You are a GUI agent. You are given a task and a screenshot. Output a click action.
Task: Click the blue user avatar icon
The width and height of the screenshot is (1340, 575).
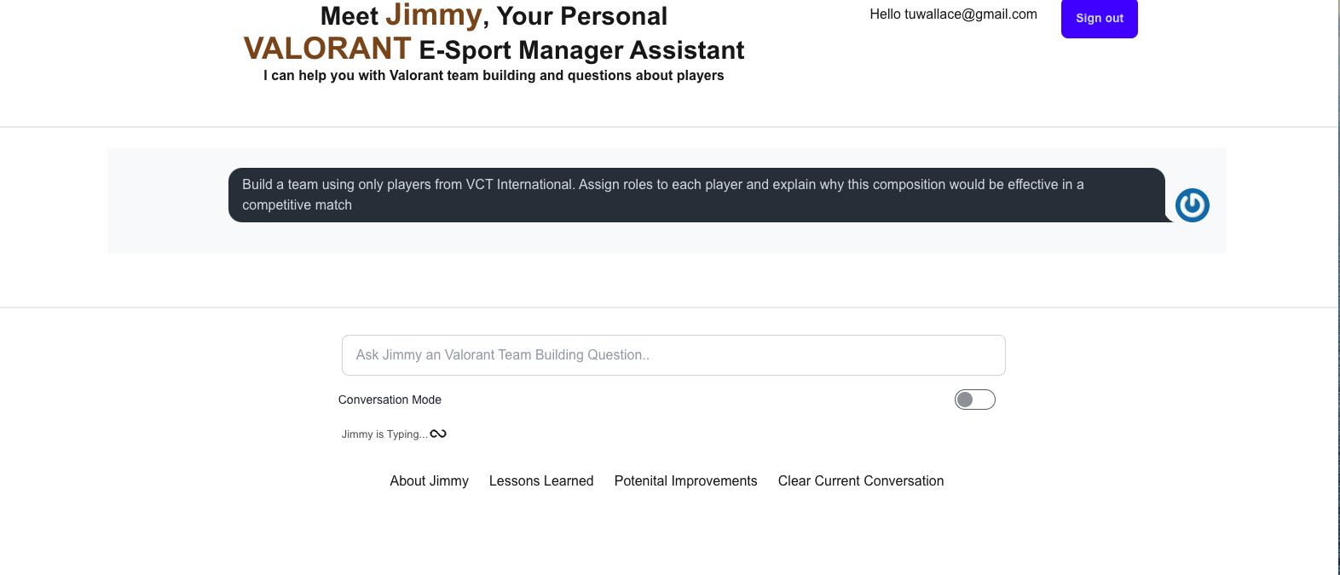click(x=1193, y=205)
